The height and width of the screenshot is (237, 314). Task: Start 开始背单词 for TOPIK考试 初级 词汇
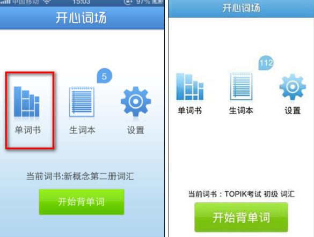coord(241,217)
